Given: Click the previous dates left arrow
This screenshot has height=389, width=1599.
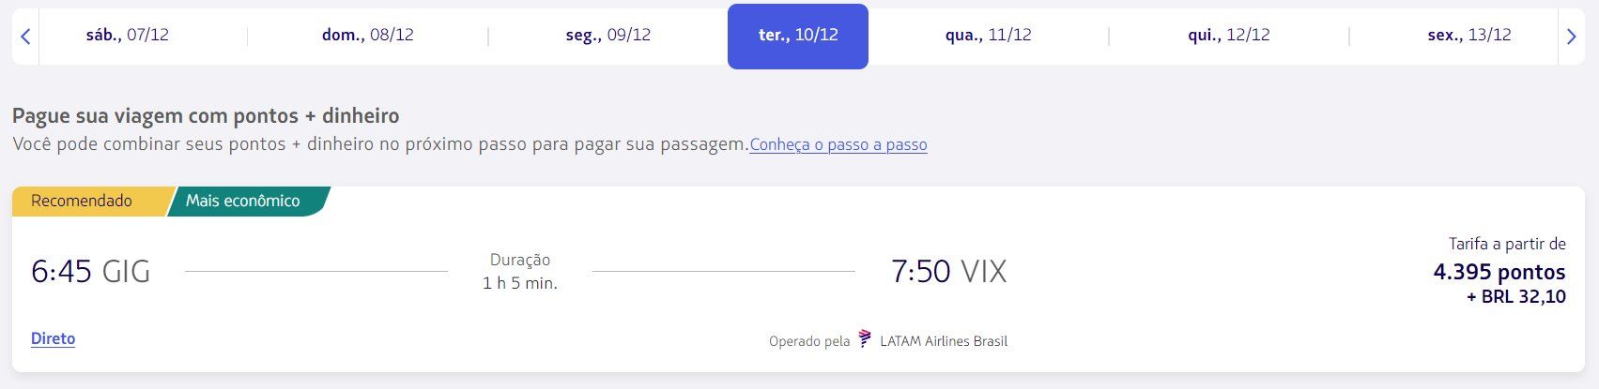Looking at the screenshot, I should tap(25, 37).
